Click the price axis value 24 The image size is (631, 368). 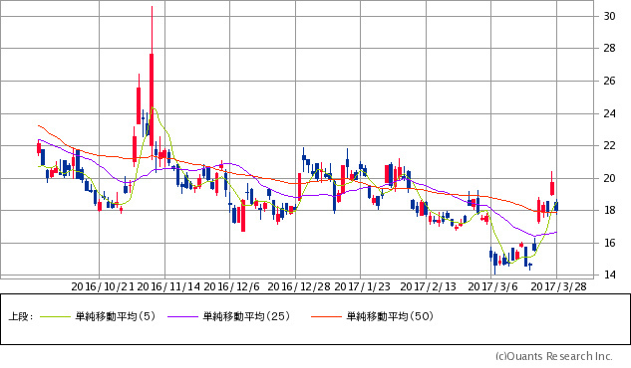[609, 113]
